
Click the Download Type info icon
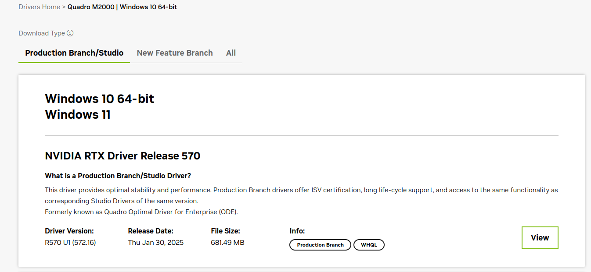click(x=70, y=33)
